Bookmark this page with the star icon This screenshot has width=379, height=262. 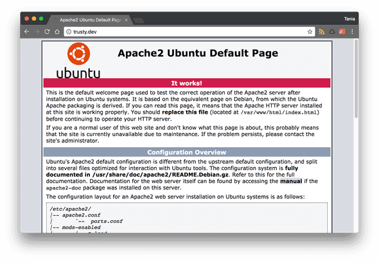pyautogui.click(x=310, y=31)
